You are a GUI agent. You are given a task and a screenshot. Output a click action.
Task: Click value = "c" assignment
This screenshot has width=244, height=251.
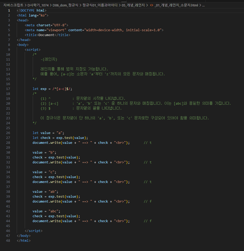tap(44, 172)
